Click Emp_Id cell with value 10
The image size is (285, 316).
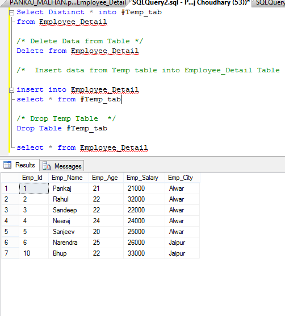[33, 253]
